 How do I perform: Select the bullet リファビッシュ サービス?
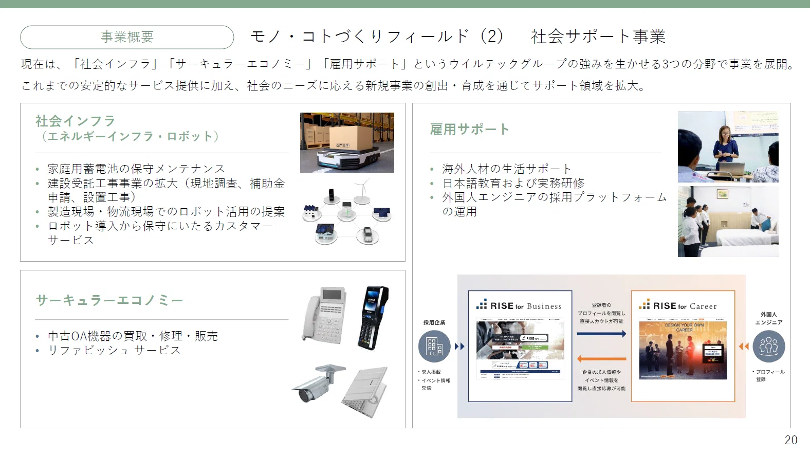click(114, 350)
